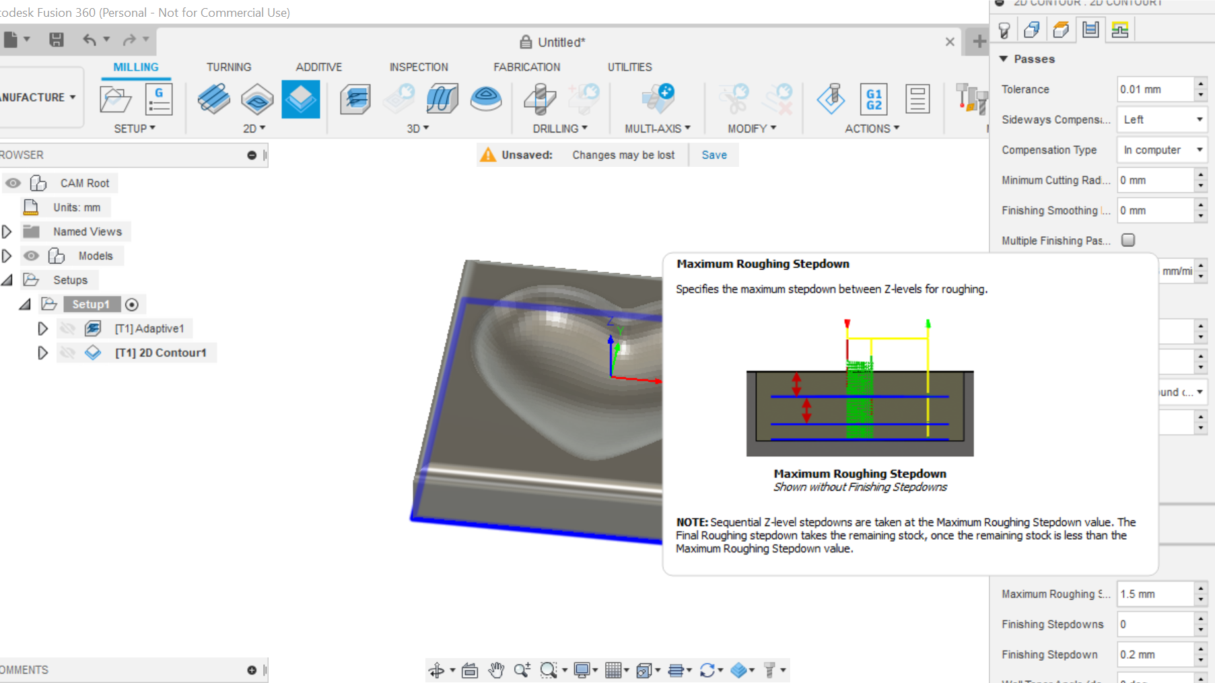Click the Minimum Cutting Radius field

click(x=1155, y=180)
